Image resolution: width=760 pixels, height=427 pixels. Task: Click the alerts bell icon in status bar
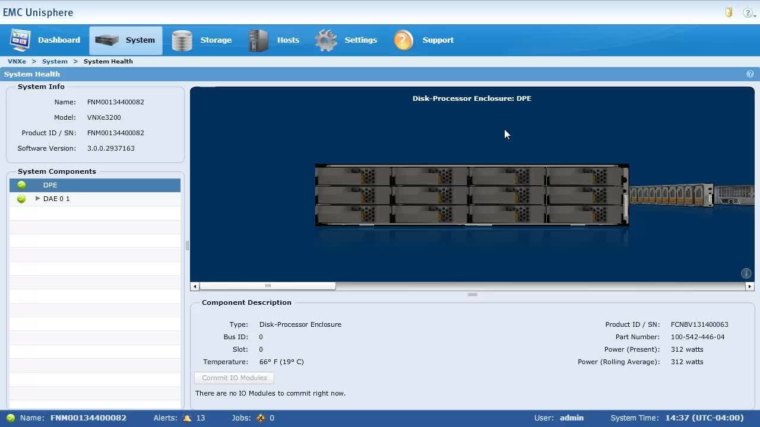tap(187, 418)
